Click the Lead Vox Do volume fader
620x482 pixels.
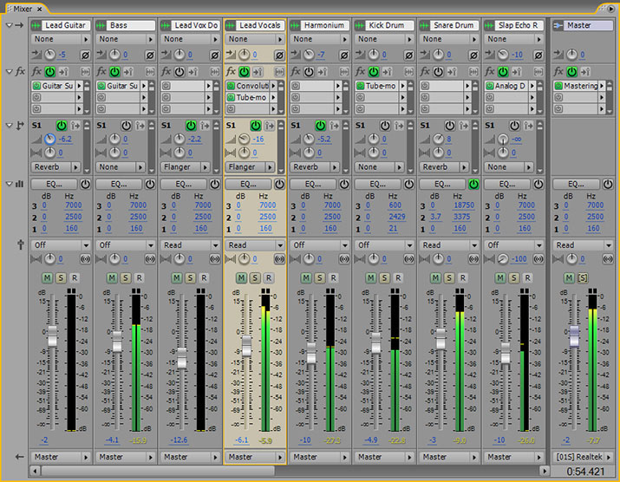(181, 357)
